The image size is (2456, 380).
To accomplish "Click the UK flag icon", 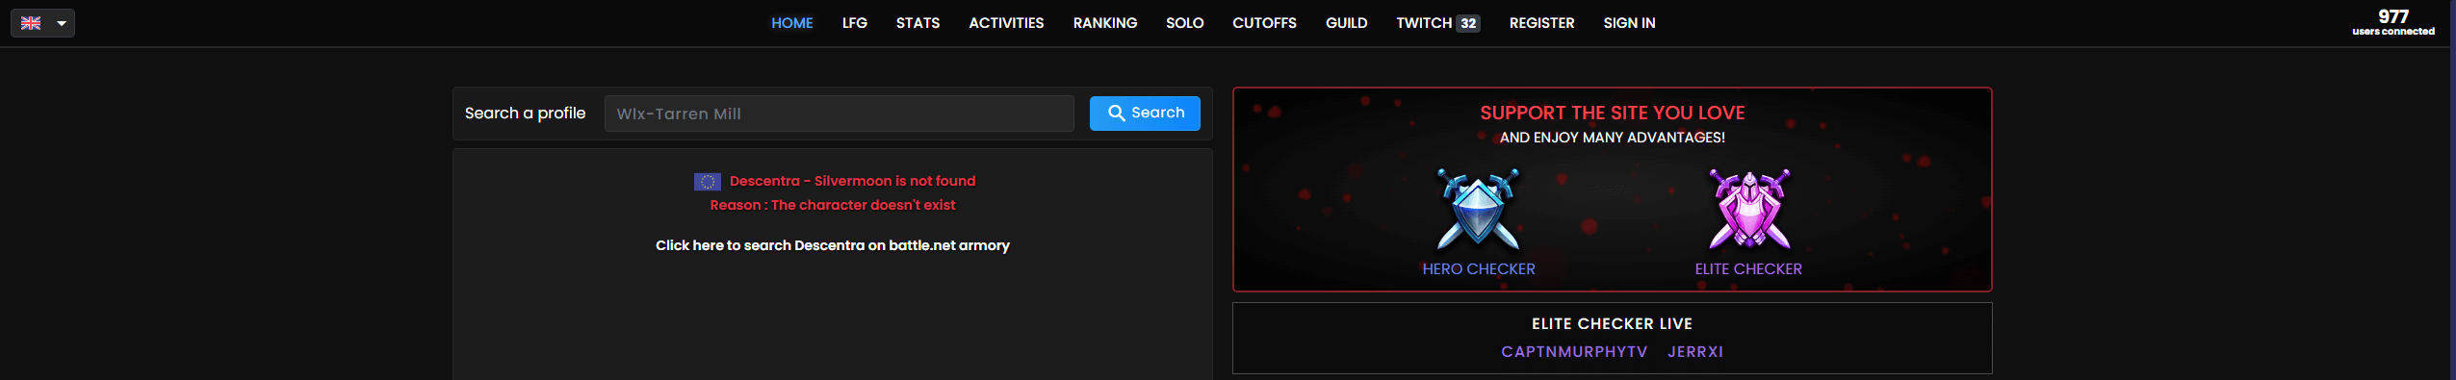I will [x=31, y=23].
